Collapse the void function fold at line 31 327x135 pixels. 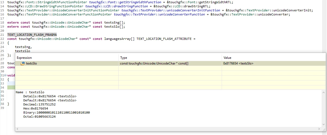click(6, 75)
